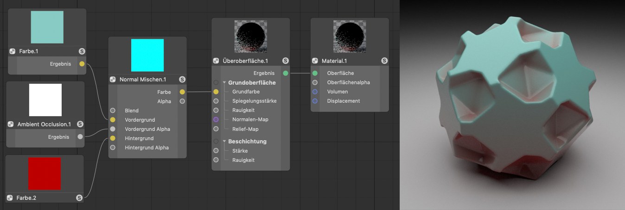Click the Material.1 sphere preview thumbnail

pyautogui.click(x=350, y=36)
